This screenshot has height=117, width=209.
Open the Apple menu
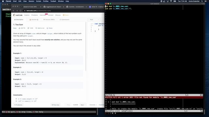pos(3,1)
